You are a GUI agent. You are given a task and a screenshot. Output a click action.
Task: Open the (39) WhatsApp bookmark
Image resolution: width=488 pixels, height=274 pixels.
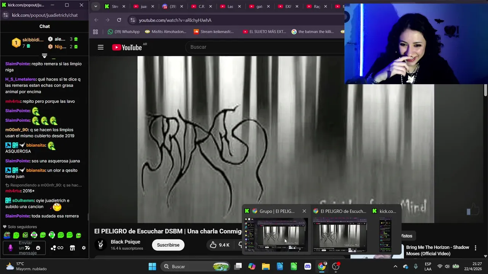pyautogui.click(x=124, y=32)
